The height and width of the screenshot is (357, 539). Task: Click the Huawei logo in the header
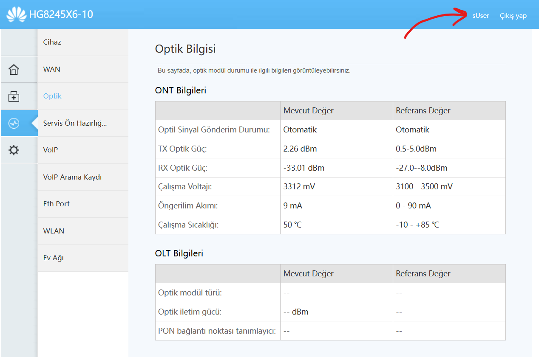(16, 15)
